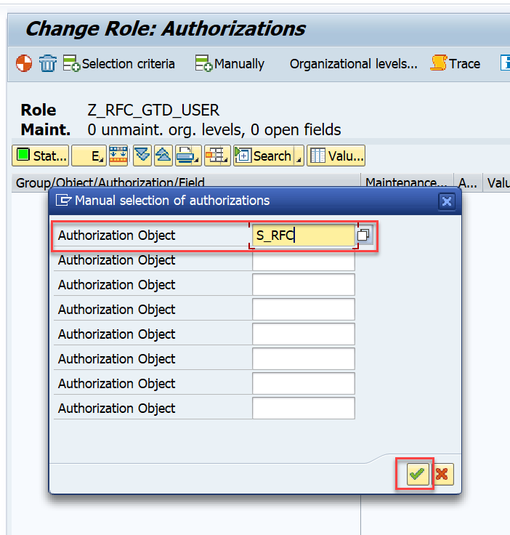Open Organizational levels dialog
The height and width of the screenshot is (535, 510).
click(x=353, y=64)
